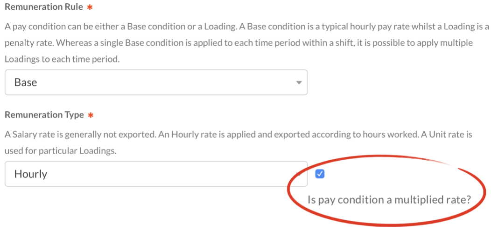This screenshot has height=231, width=491.
Task: Click the Remuneration Rule heading
Action: (44, 8)
